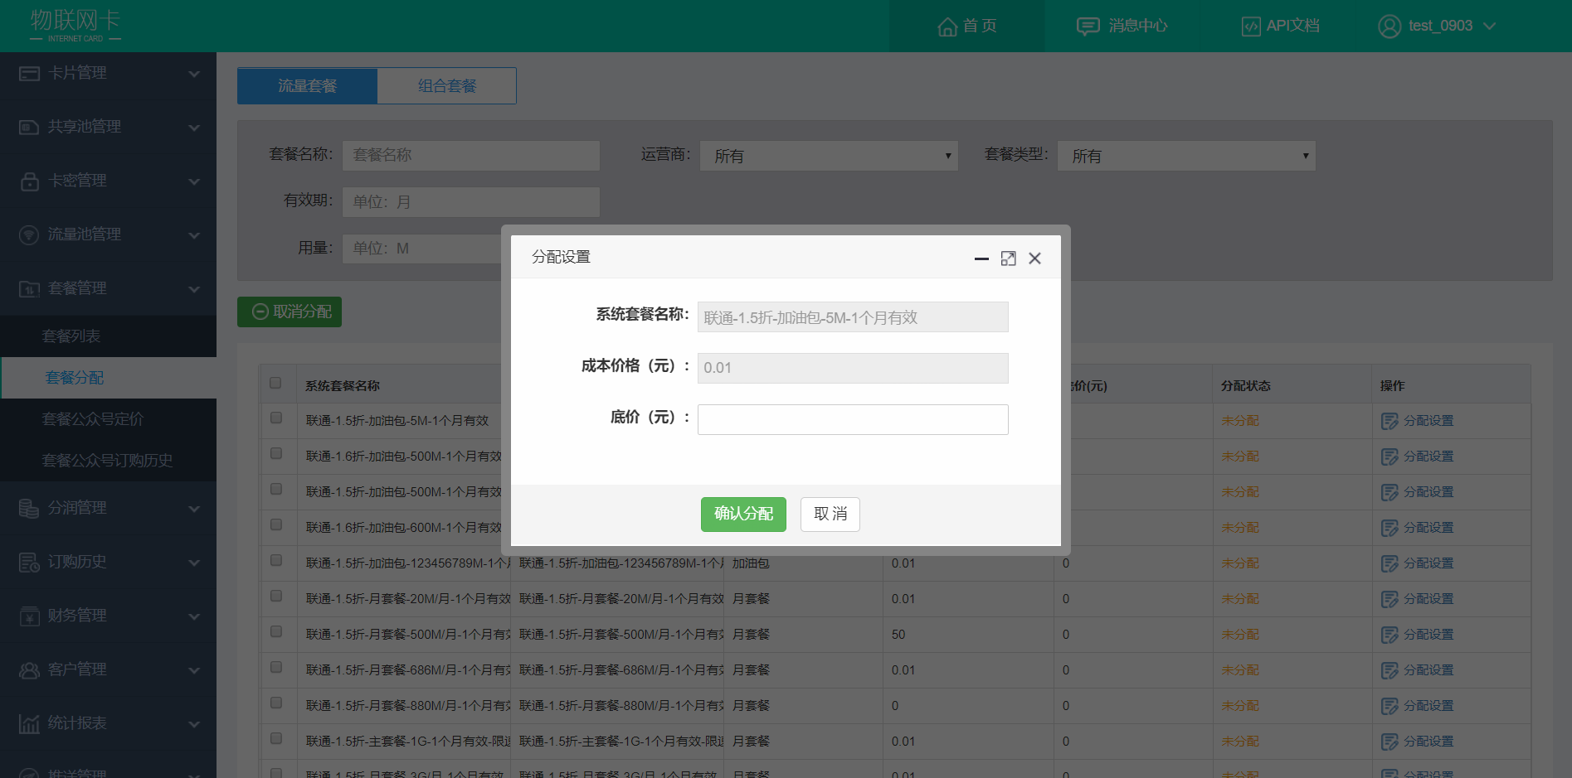1572x778 pixels.
Task: Click the 确认分配 button
Action: [743, 515]
